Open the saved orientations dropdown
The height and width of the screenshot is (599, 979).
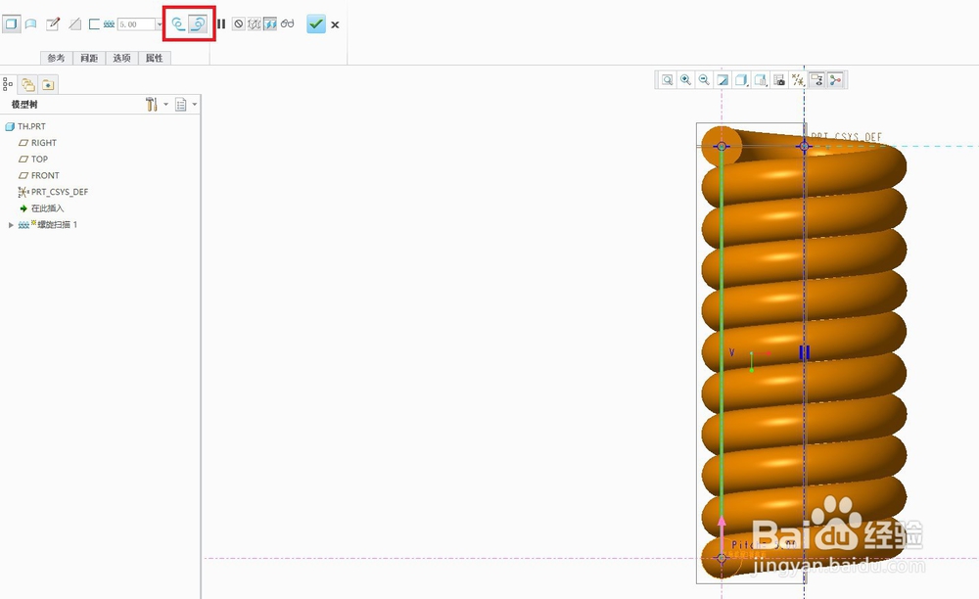(x=760, y=80)
